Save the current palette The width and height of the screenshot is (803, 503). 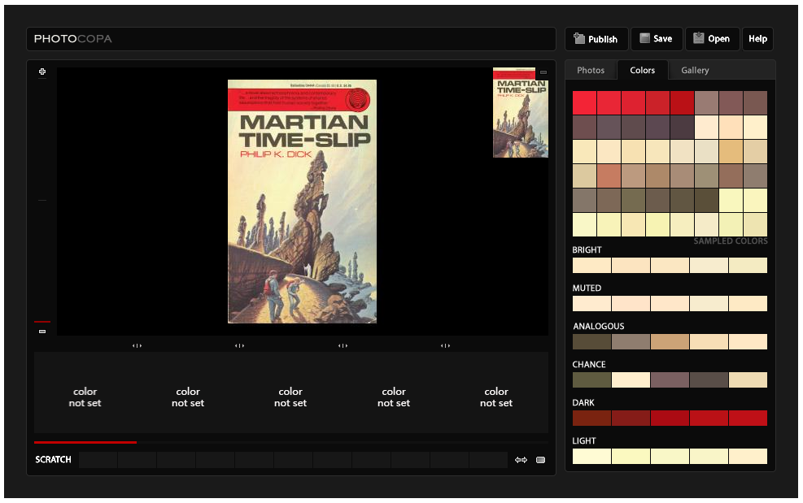(657, 39)
